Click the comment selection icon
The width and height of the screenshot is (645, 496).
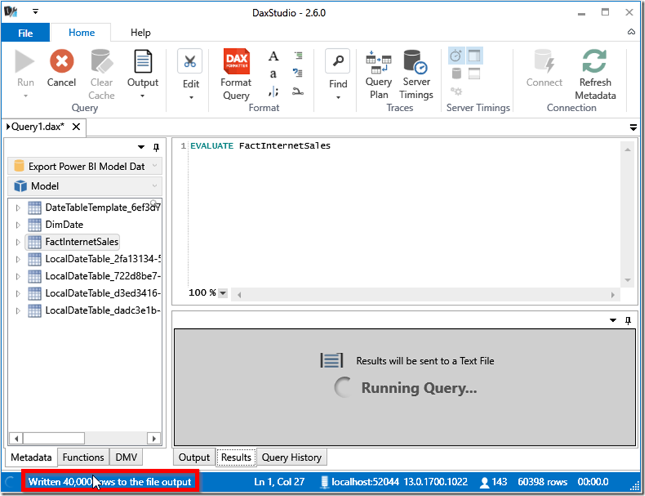pos(298,56)
